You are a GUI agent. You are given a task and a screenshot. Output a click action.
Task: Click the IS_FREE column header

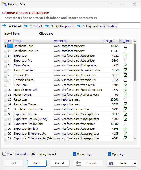[126, 41]
